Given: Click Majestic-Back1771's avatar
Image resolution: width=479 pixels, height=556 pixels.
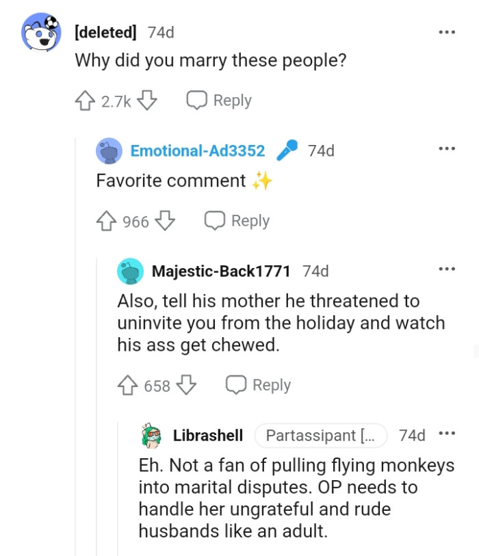Looking at the screenshot, I should tap(130, 271).
